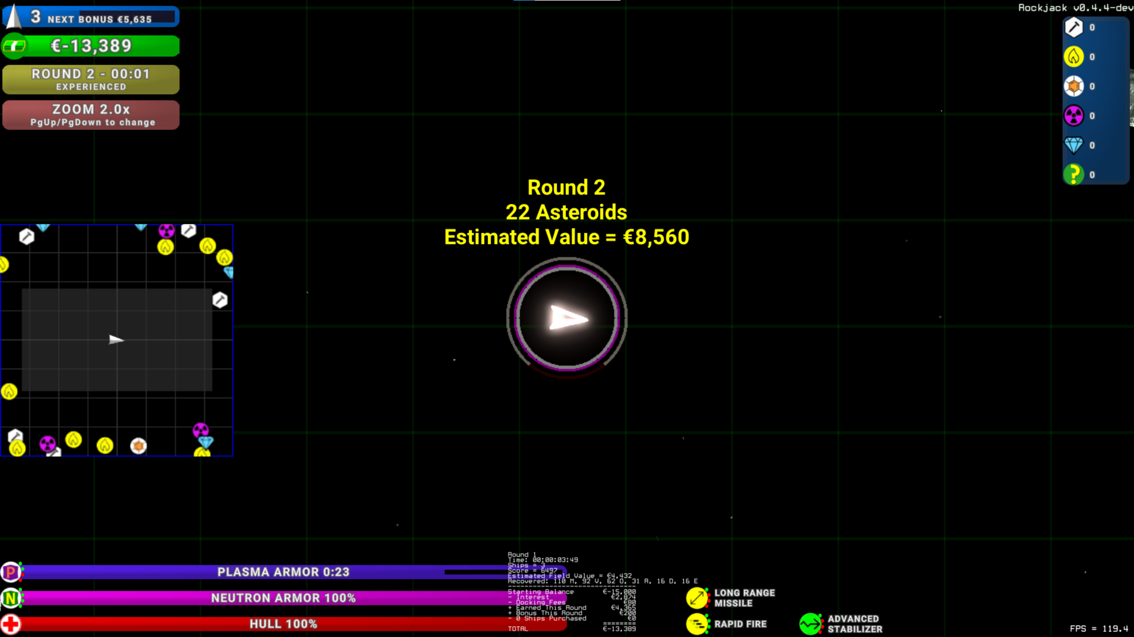Click the cash icon on the balance bar

[14, 45]
